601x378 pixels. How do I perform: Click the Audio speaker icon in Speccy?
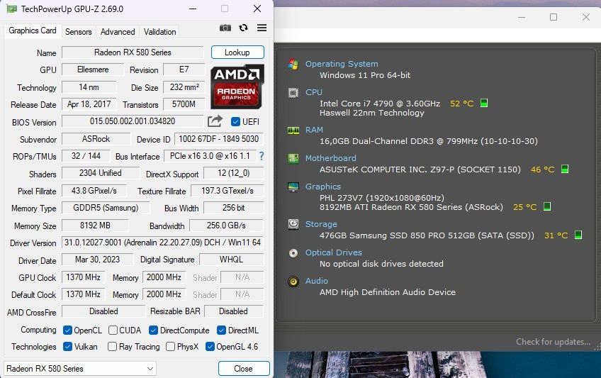(293, 282)
